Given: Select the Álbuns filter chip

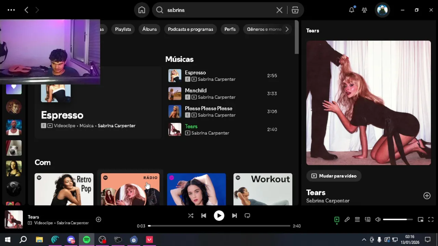Looking at the screenshot, I should click(150, 29).
